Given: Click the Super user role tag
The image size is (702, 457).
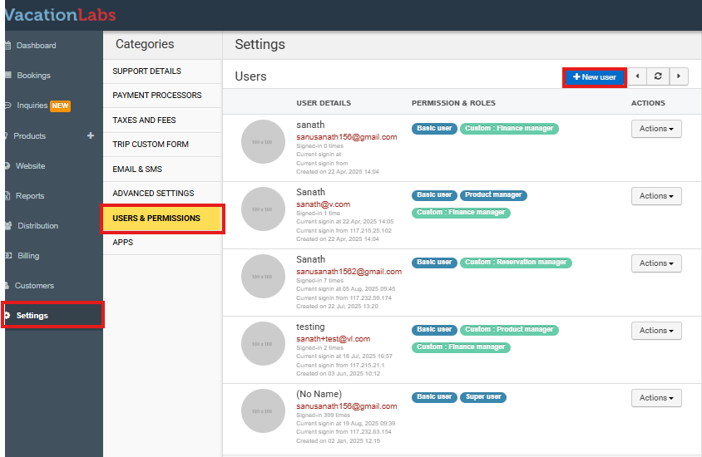Looking at the screenshot, I should click(482, 397).
